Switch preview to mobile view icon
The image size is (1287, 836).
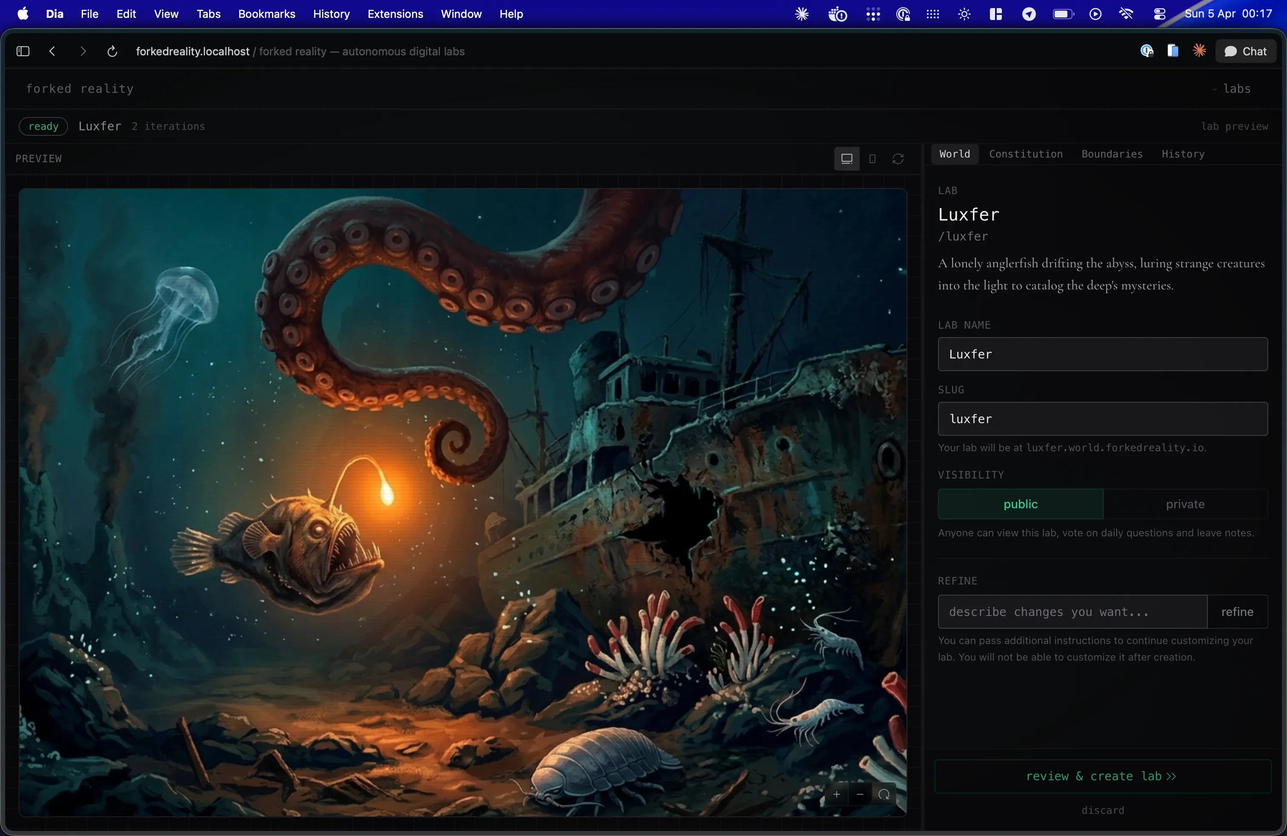coord(872,158)
